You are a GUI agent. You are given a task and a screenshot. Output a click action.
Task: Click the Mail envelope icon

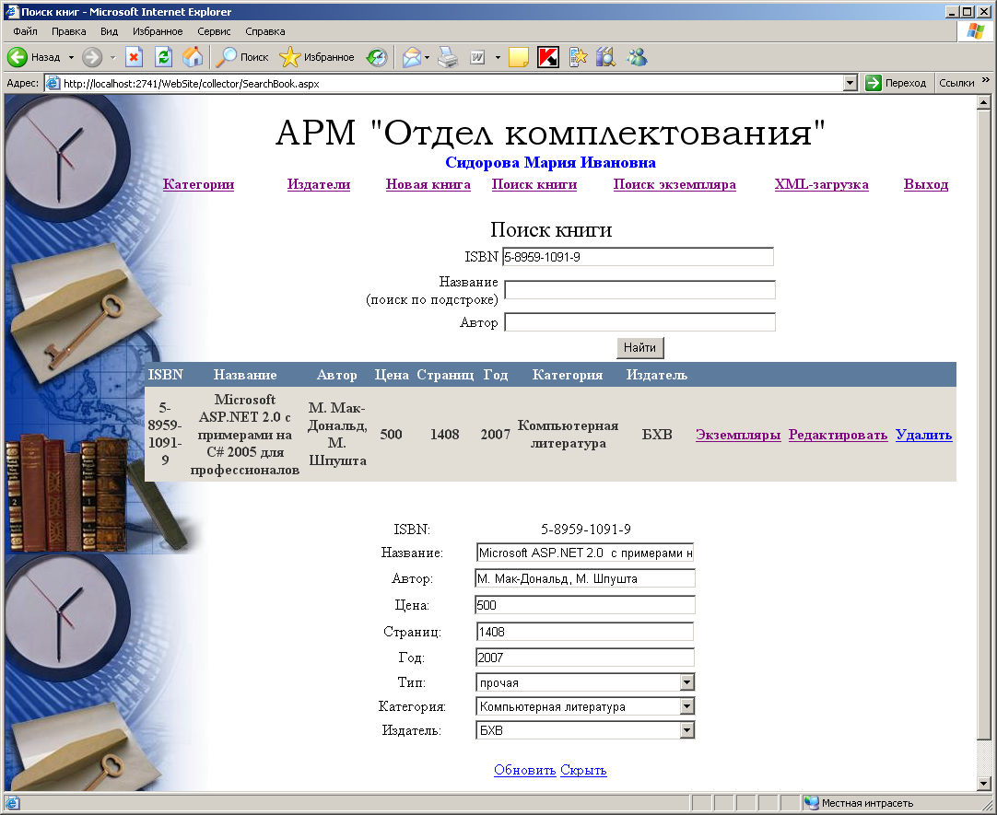click(x=411, y=57)
